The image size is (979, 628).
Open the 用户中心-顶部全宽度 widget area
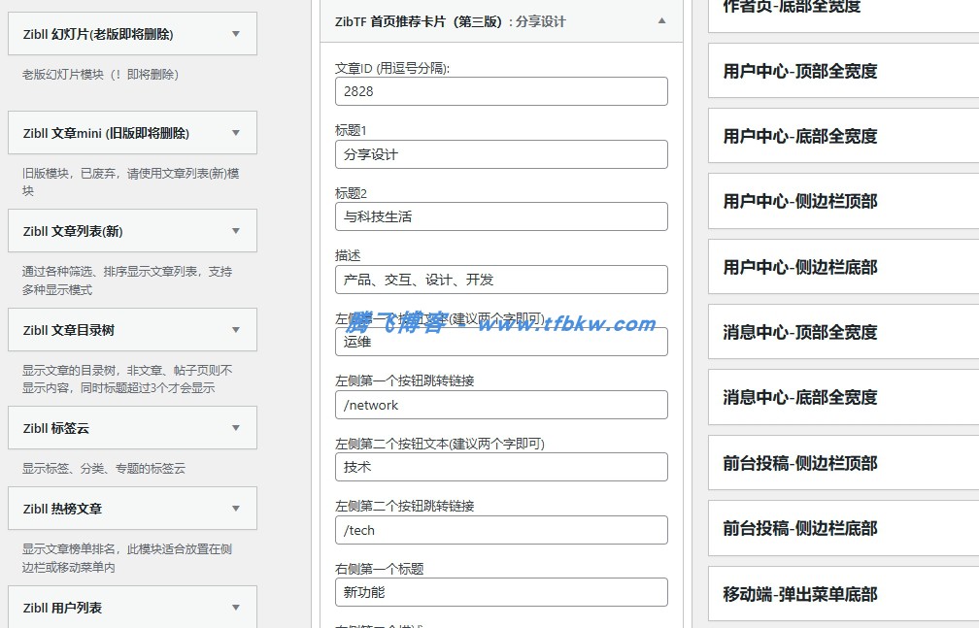click(843, 71)
